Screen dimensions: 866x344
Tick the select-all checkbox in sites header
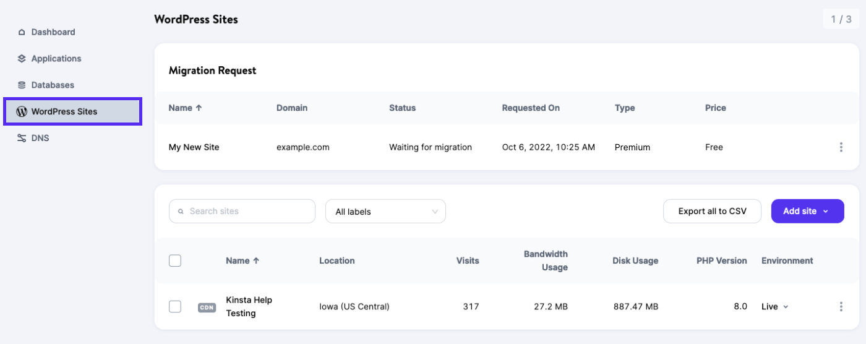(x=175, y=261)
